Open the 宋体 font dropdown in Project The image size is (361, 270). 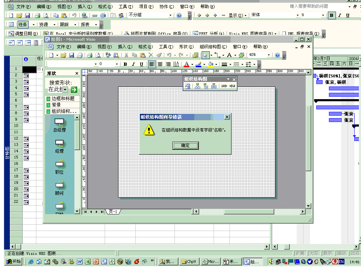tap(298, 15)
